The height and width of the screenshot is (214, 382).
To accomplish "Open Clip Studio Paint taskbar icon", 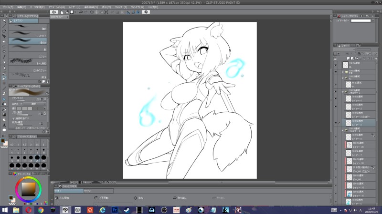I will coord(65,210).
